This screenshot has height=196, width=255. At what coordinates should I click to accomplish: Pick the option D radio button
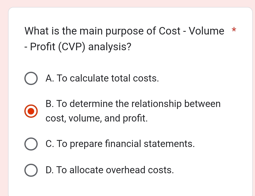[x=31, y=170]
